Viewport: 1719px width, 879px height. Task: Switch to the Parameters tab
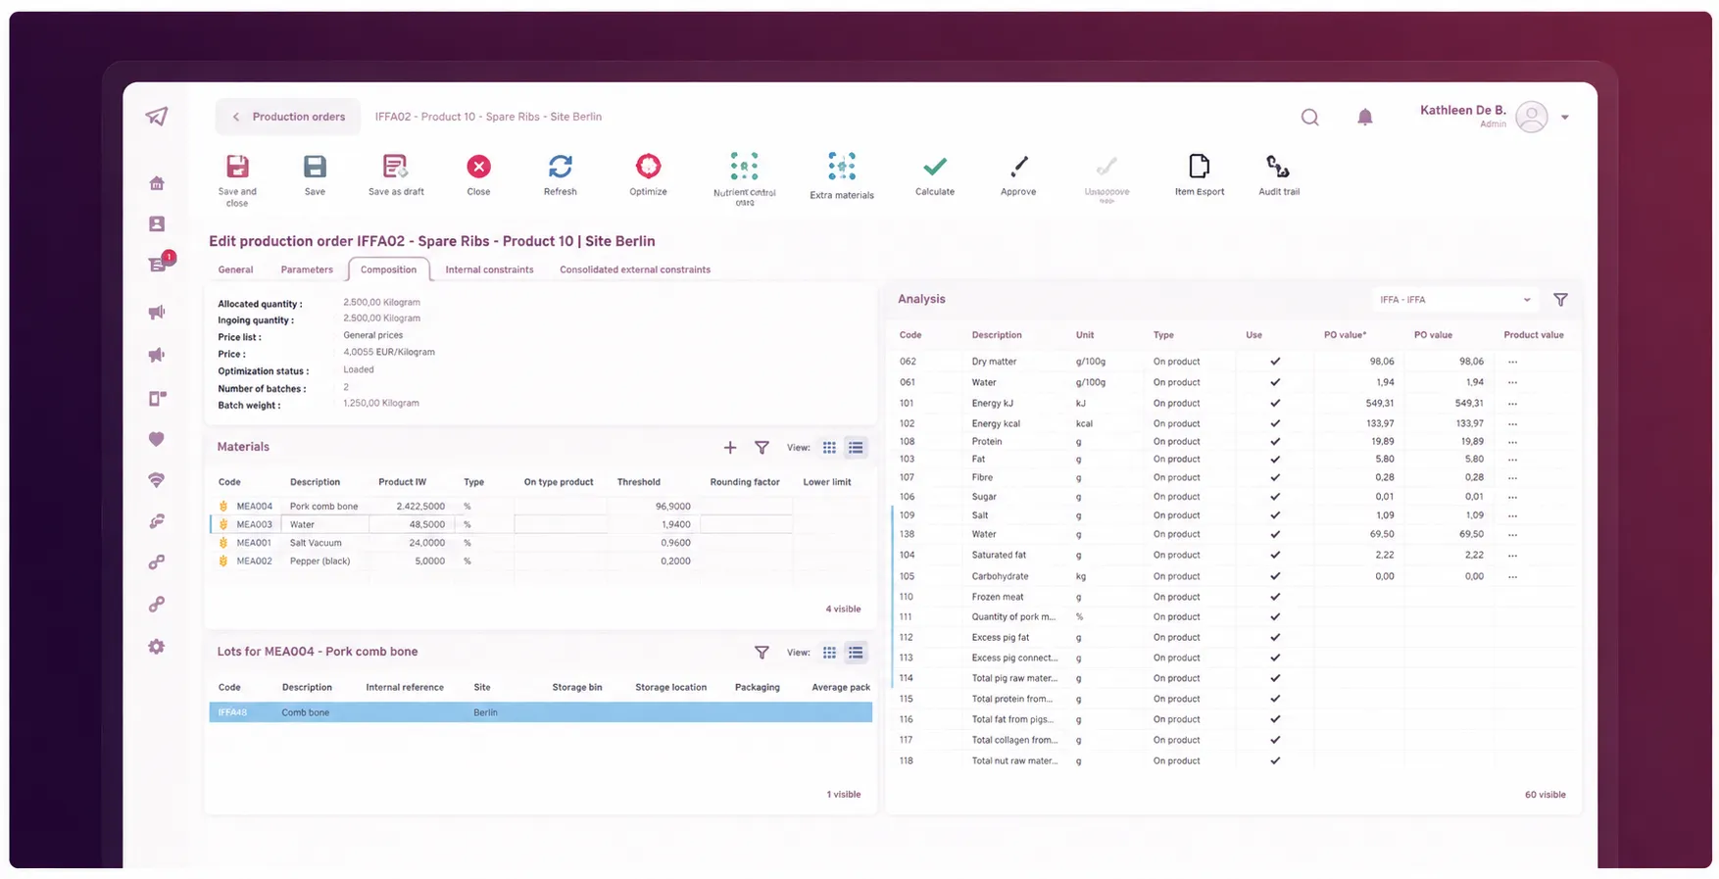307,269
